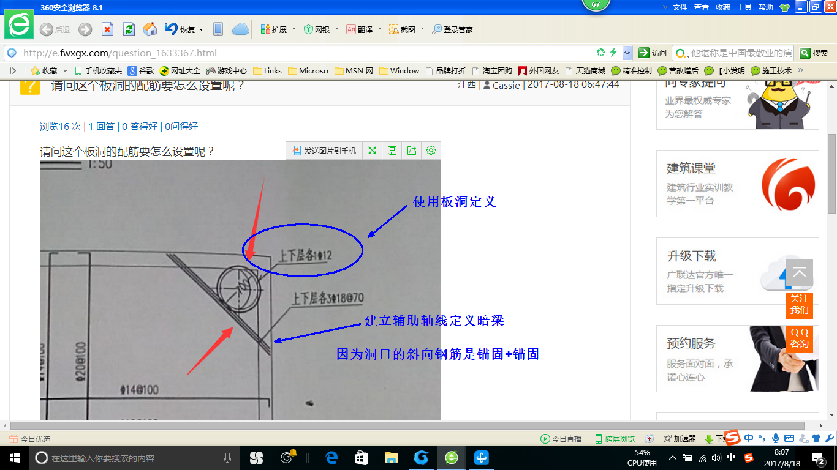Image resolution: width=837 pixels, height=470 pixels.
Task: Open the 游戏中心 bookmark
Action: tap(227, 71)
